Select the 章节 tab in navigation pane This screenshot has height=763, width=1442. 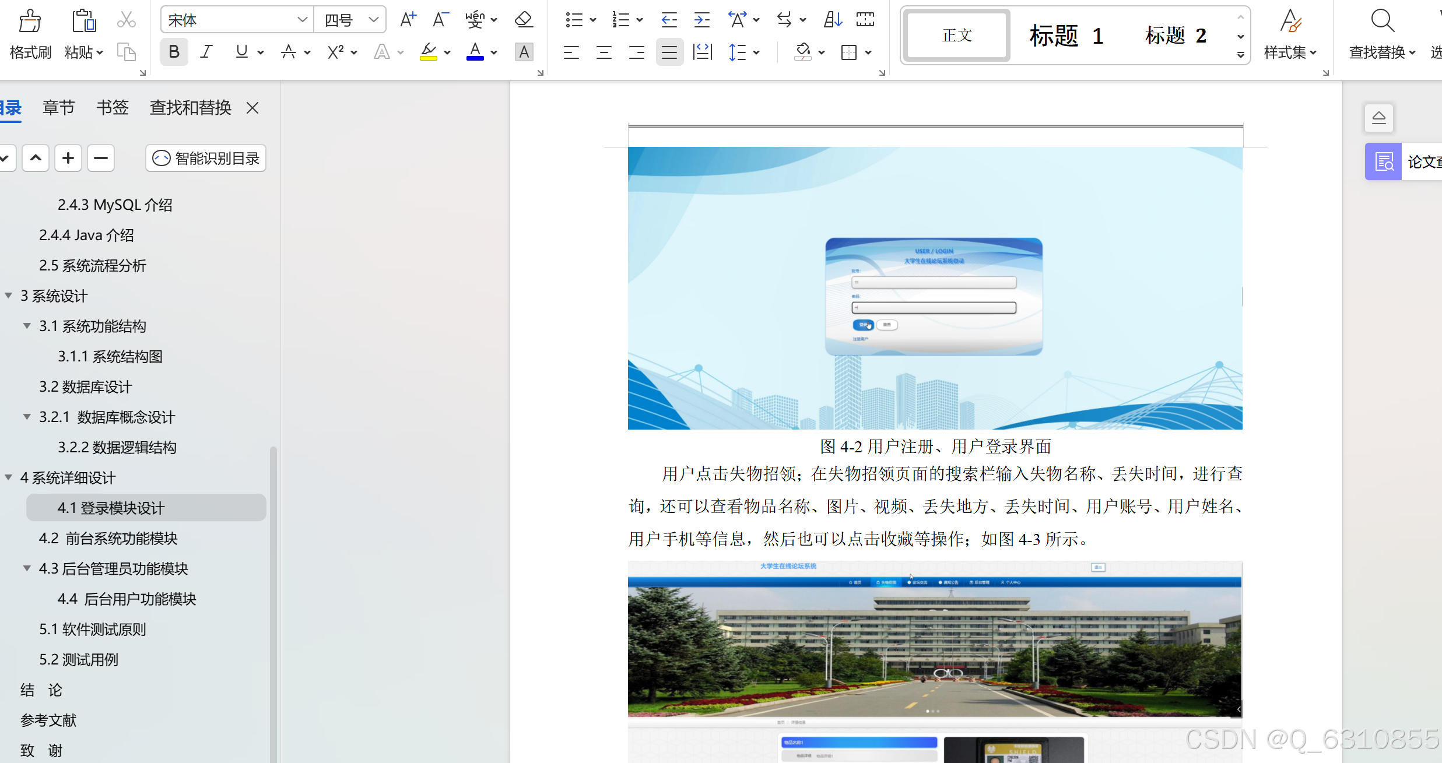(x=55, y=106)
